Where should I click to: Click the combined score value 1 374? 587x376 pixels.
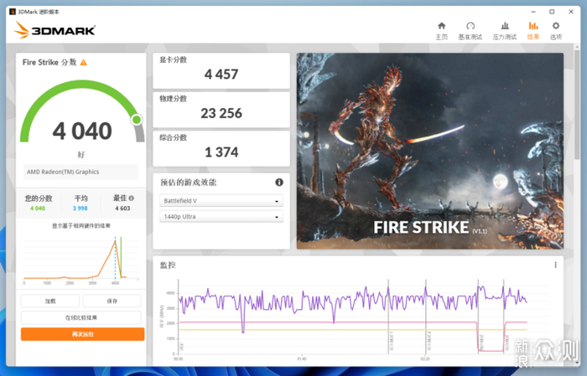(x=221, y=152)
